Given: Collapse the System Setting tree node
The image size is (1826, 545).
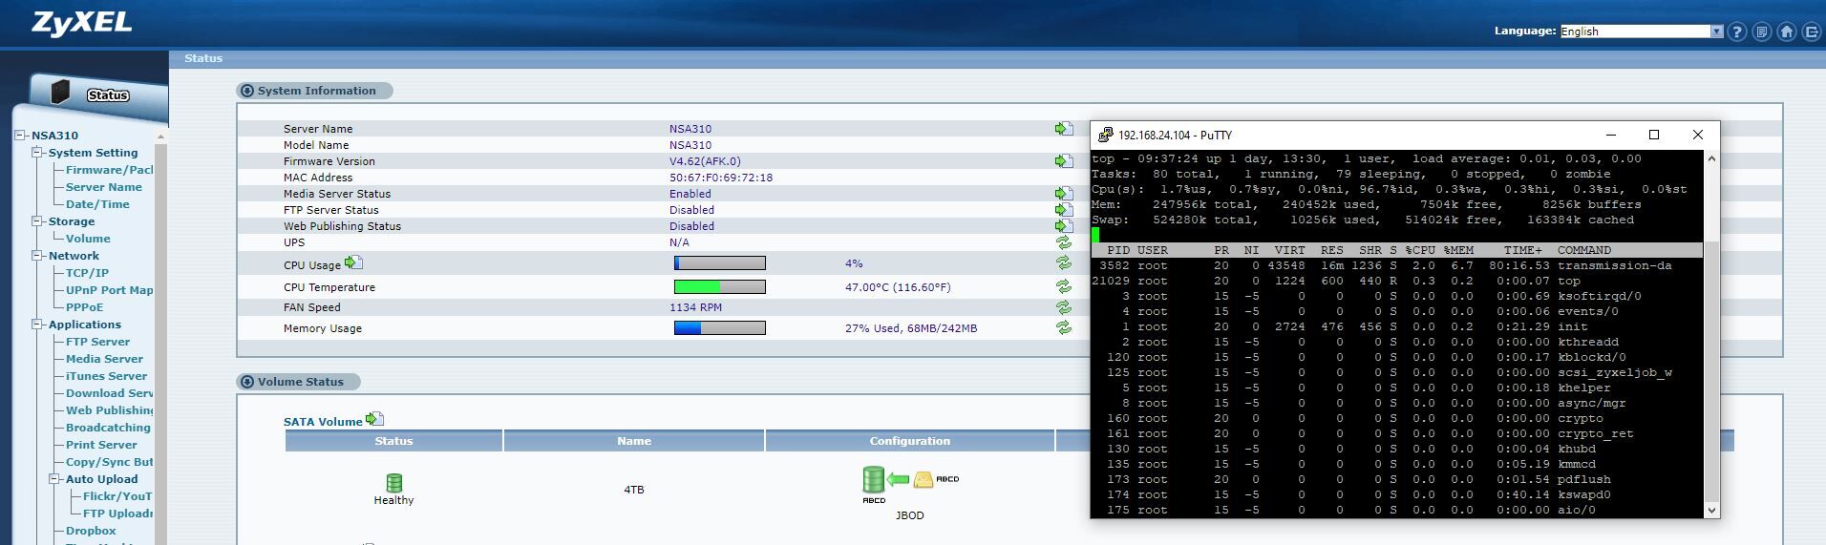Looking at the screenshot, I should (x=37, y=153).
